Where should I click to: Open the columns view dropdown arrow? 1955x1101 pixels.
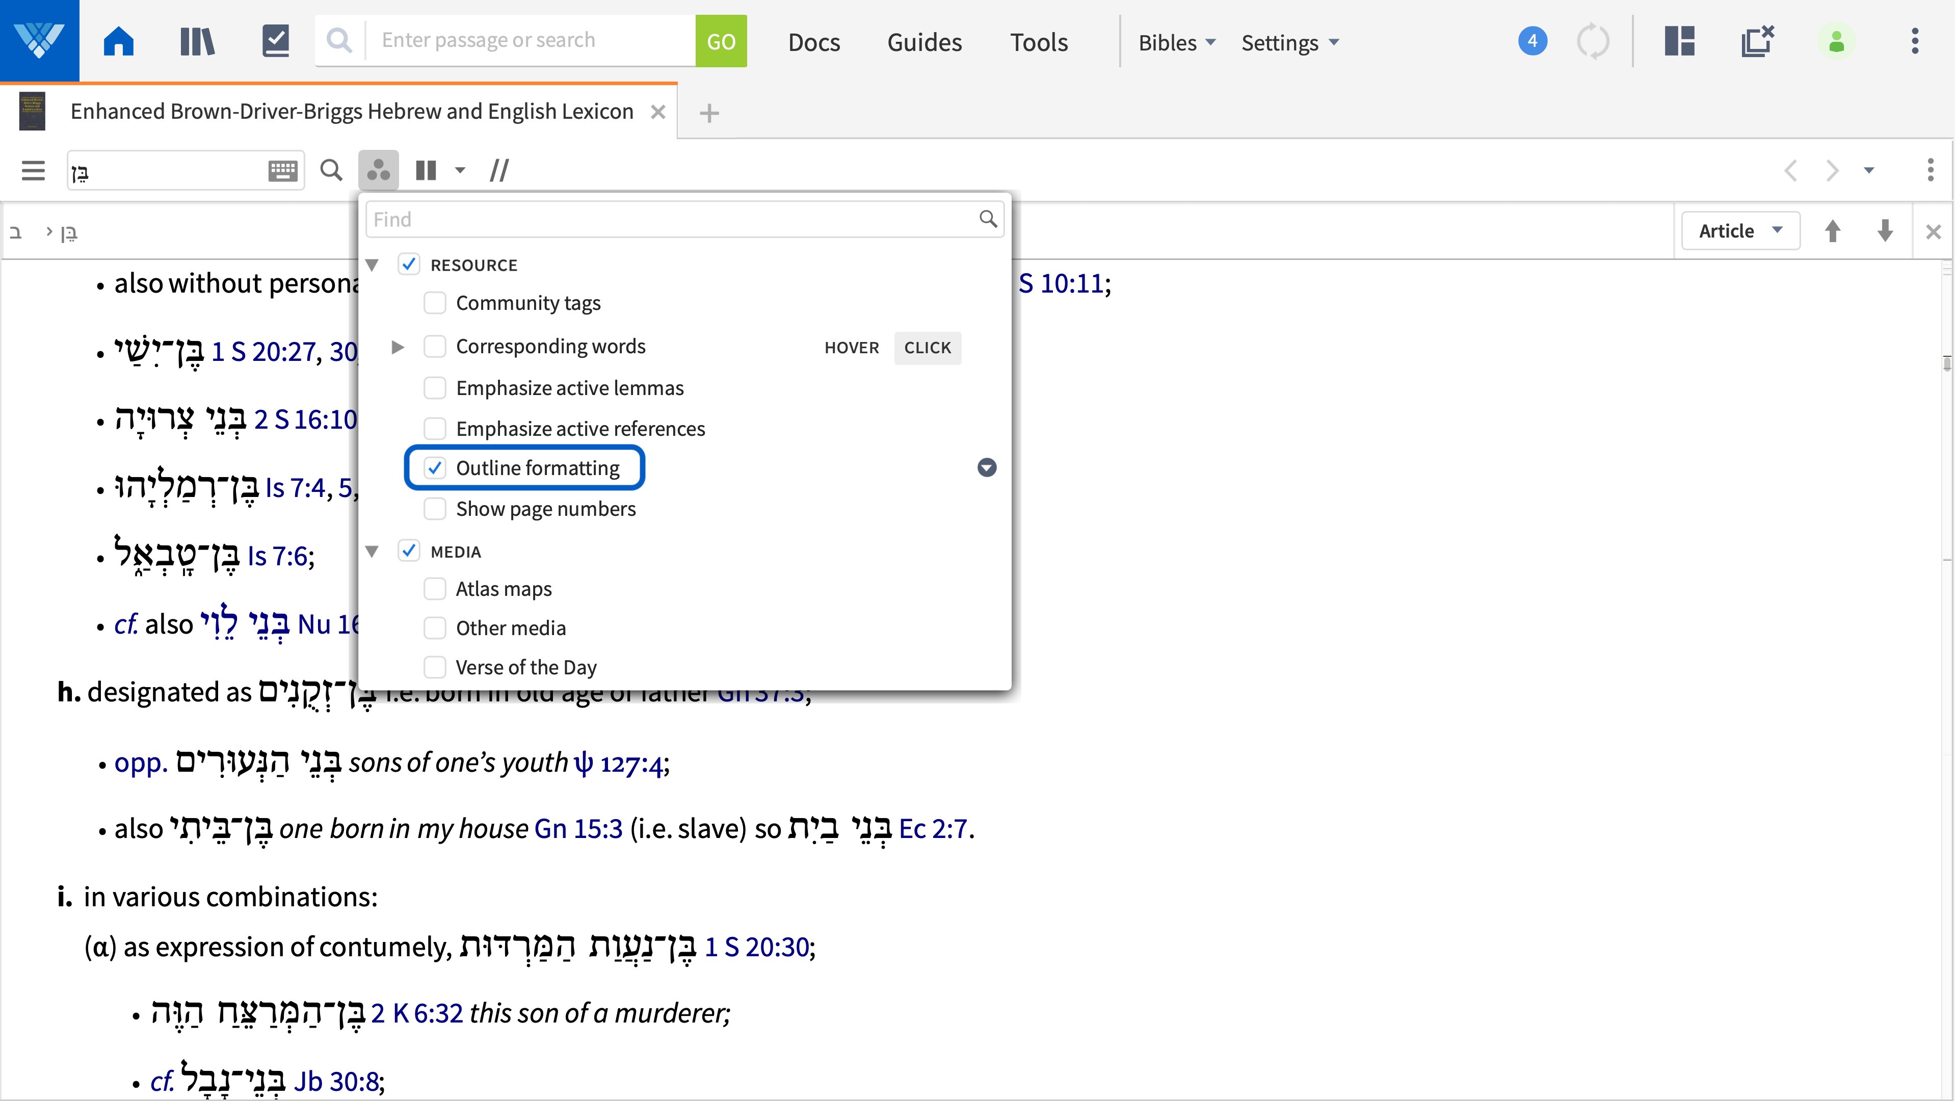pos(460,170)
